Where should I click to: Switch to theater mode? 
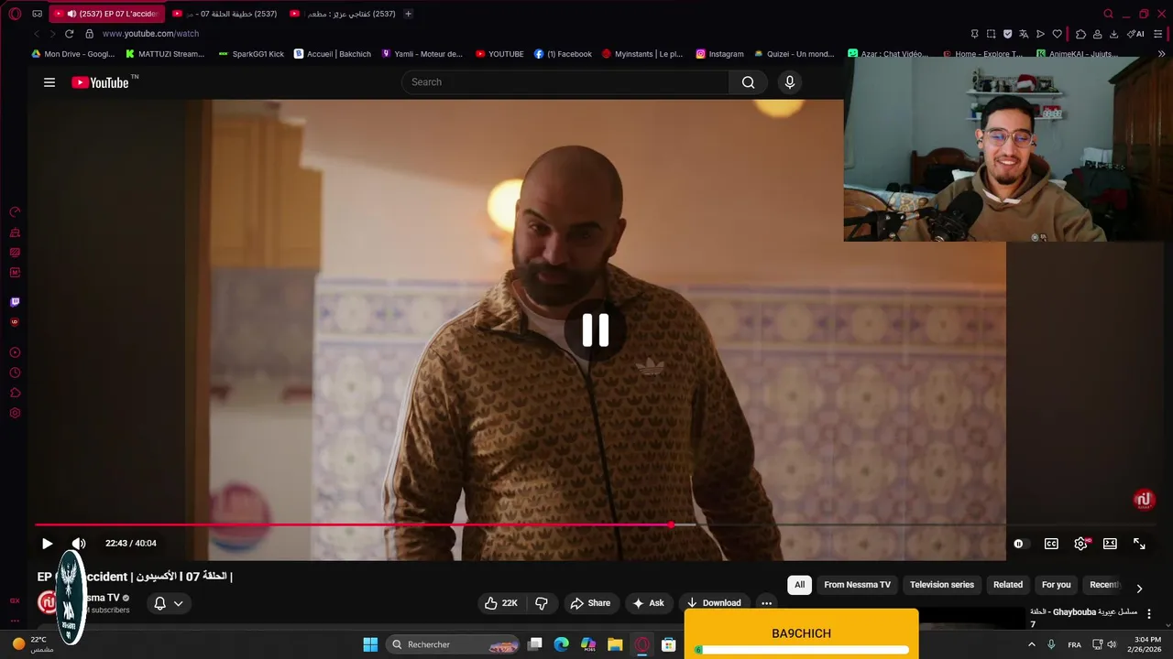pyautogui.click(x=1110, y=544)
